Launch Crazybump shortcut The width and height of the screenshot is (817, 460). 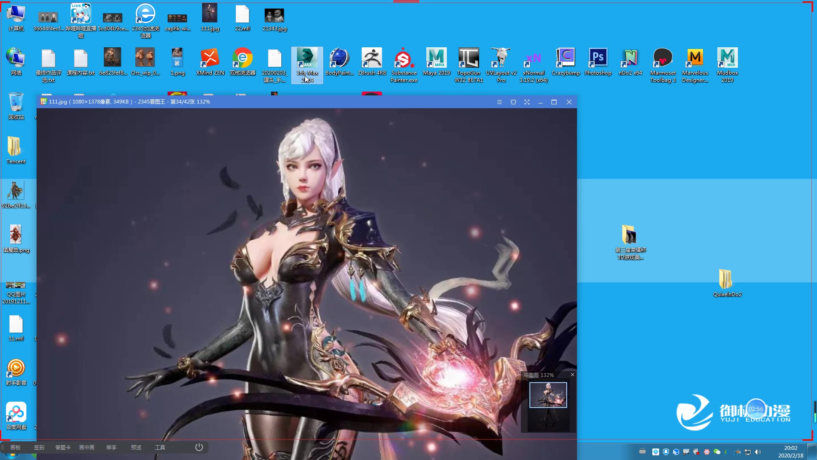[x=566, y=62]
